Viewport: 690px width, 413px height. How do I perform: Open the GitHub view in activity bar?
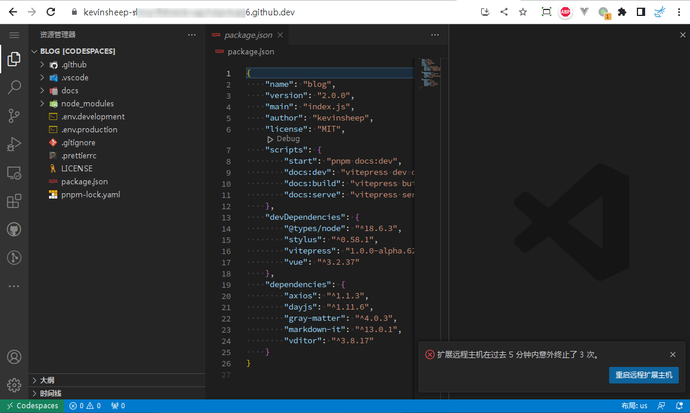[x=14, y=229]
